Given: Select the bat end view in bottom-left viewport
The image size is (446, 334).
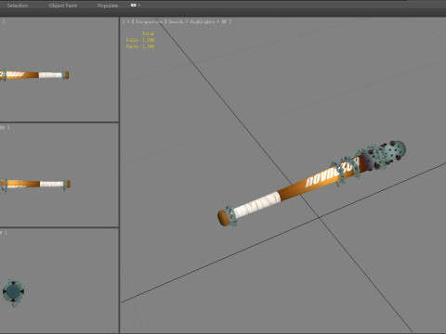Looking at the screenshot, I should (x=13, y=292).
